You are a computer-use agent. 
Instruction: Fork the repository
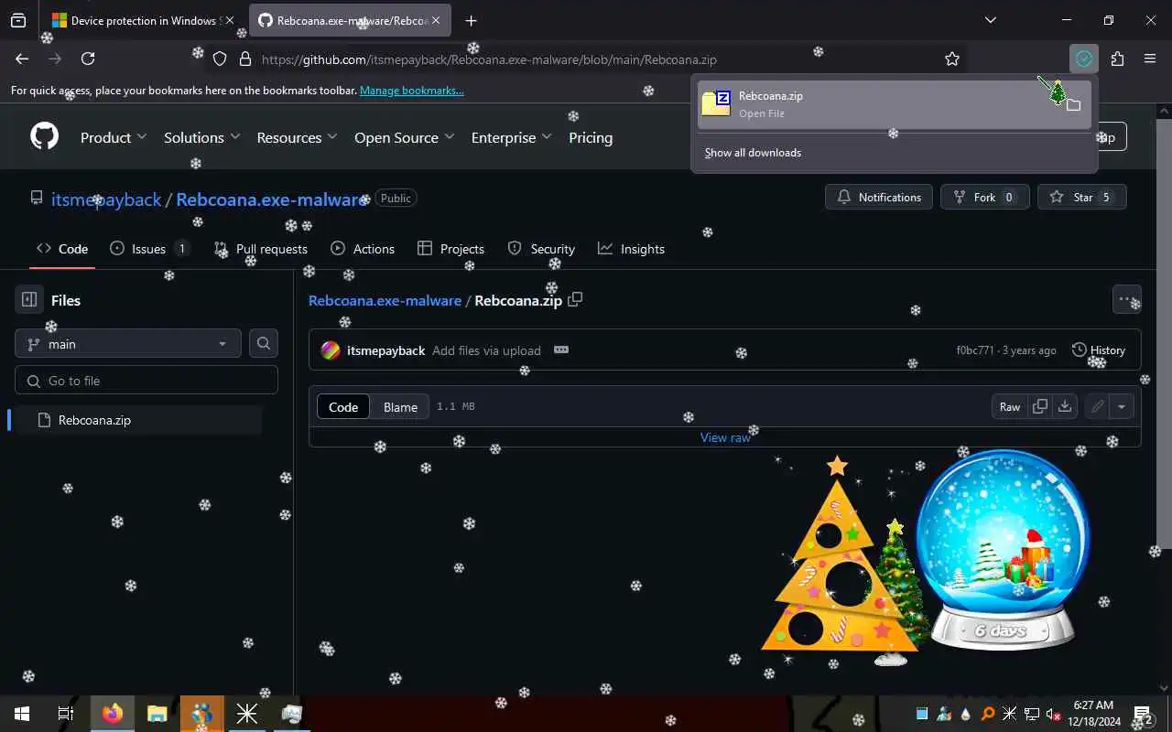pos(984,197)
